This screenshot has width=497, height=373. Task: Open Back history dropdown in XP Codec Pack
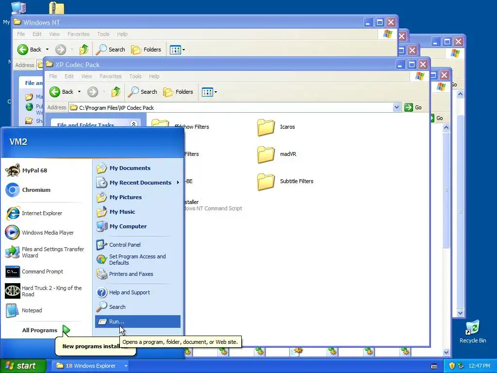pos(79,92)
